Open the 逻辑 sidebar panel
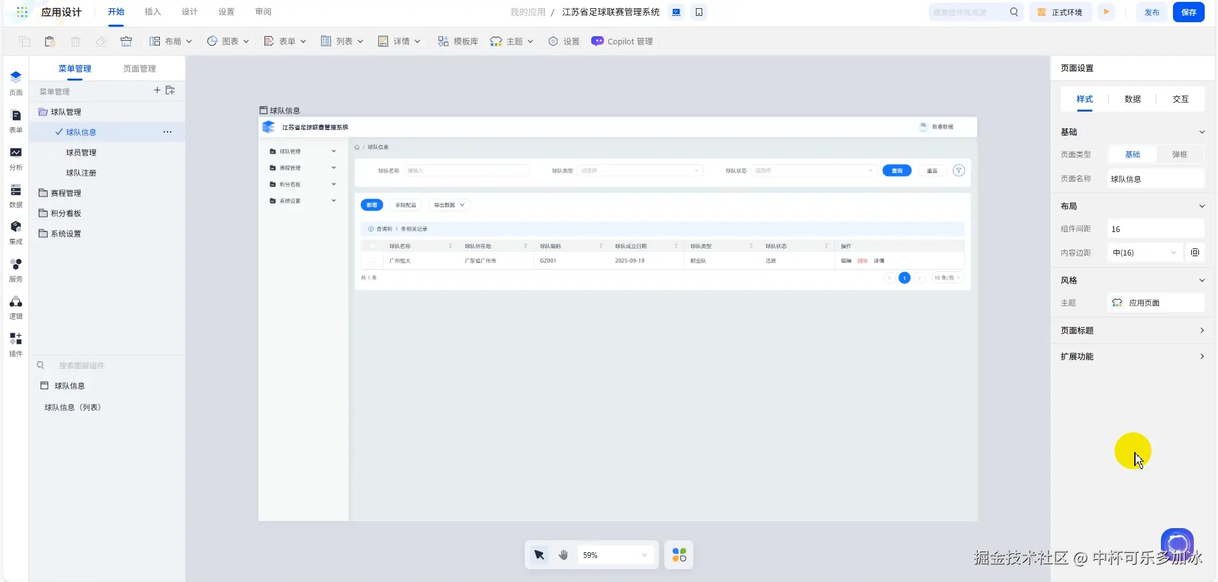This screenshot has height=582, width=1218. pyautogui.click(x=16, y=307)
